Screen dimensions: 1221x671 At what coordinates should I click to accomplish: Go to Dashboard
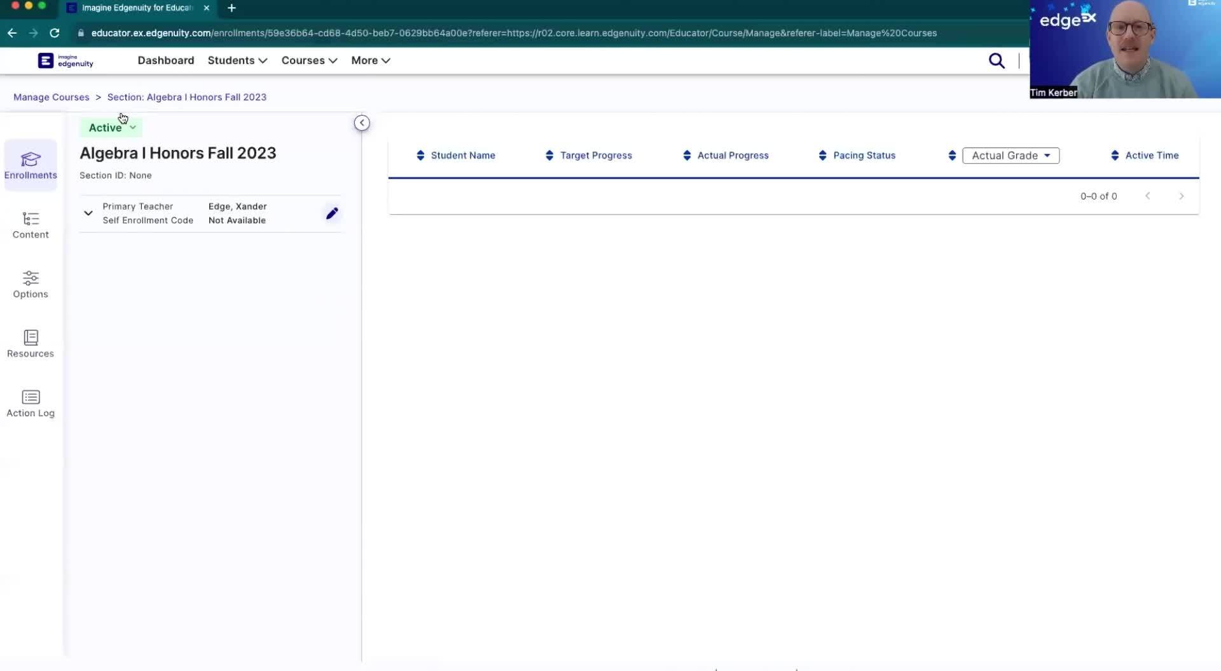pos(166,60)
